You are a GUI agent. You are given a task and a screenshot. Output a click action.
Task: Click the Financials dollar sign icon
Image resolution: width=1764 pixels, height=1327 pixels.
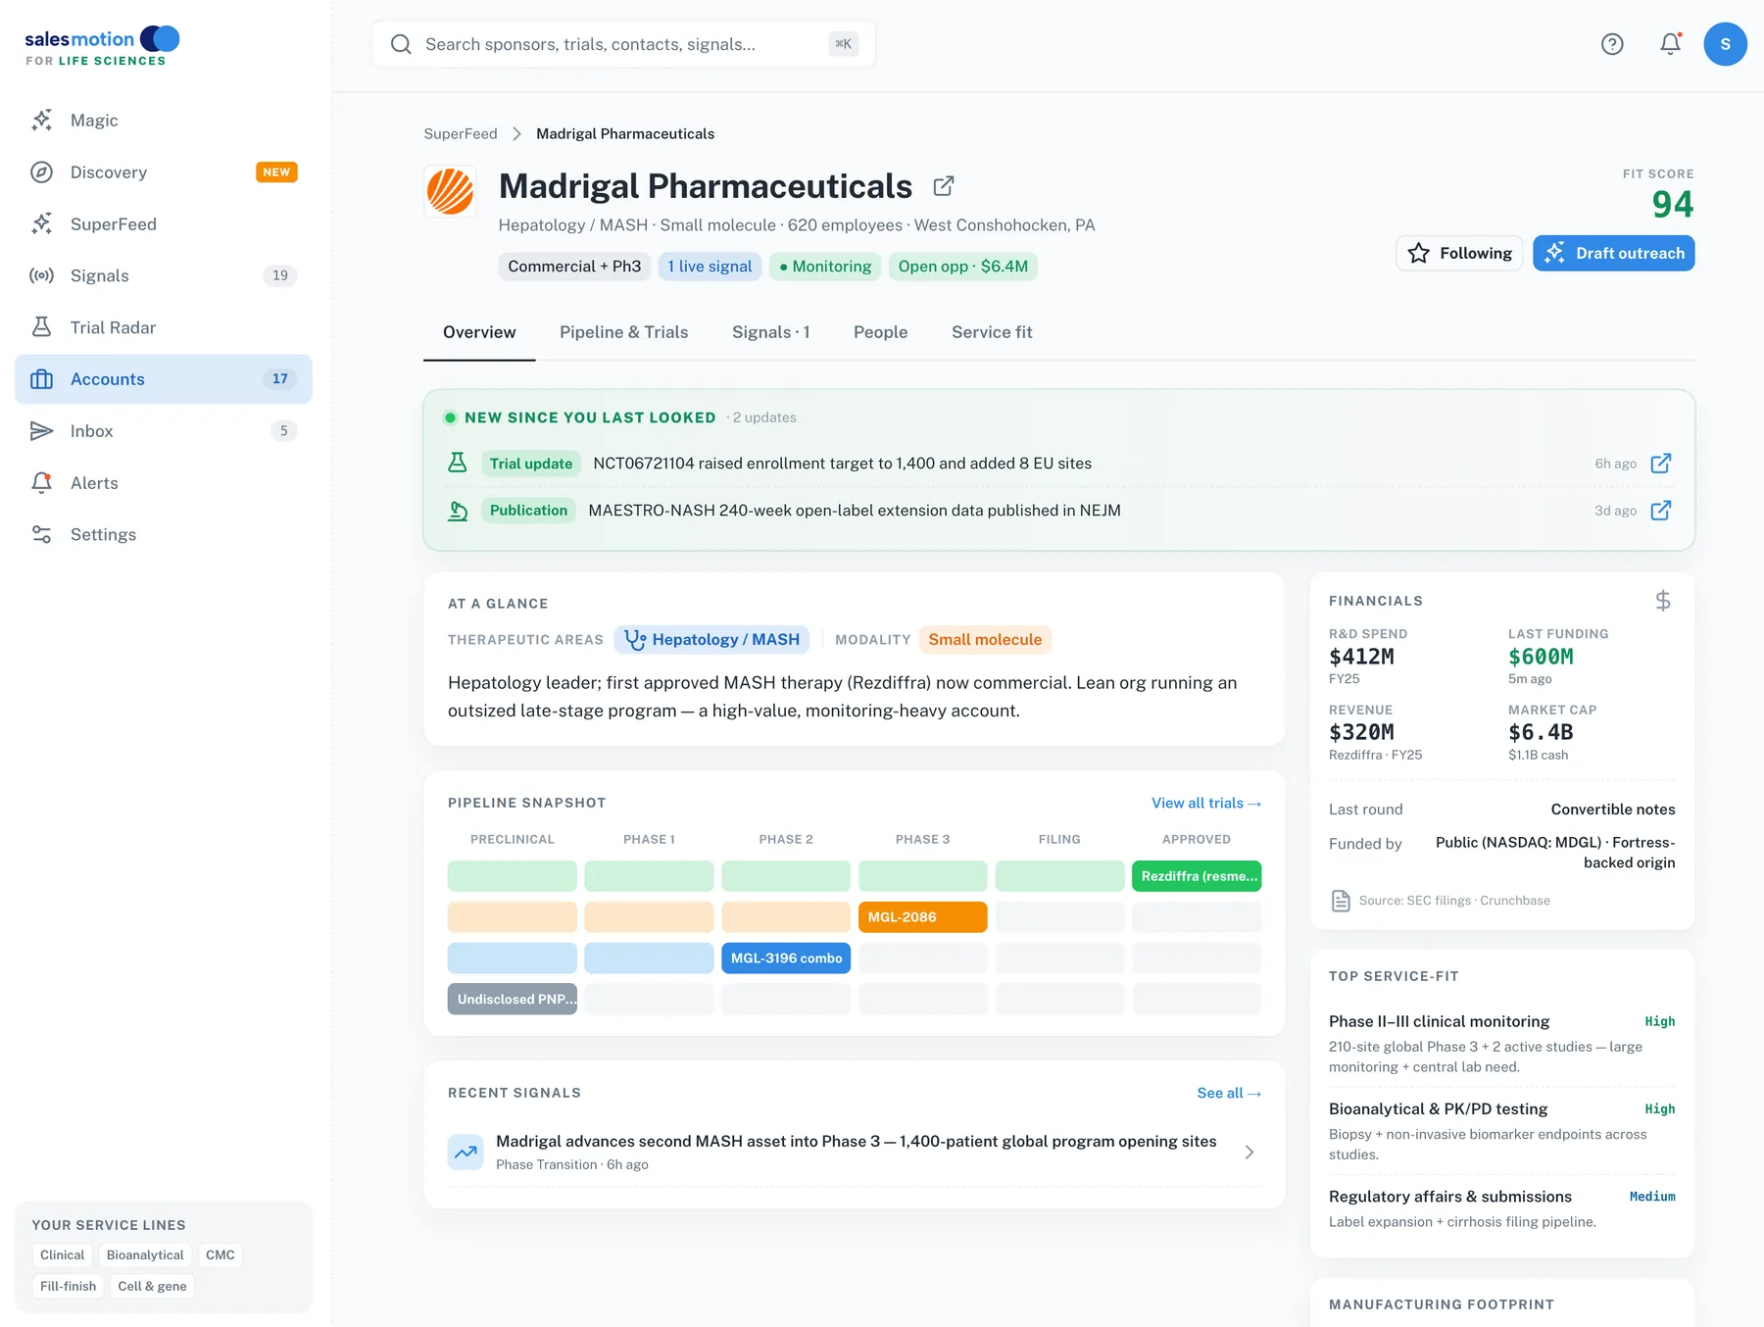coord(1663,601)
